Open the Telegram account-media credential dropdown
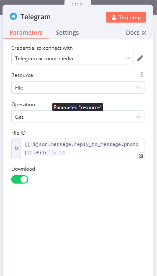The width and height of the screenshot is (157, 276). click(72, 58)
